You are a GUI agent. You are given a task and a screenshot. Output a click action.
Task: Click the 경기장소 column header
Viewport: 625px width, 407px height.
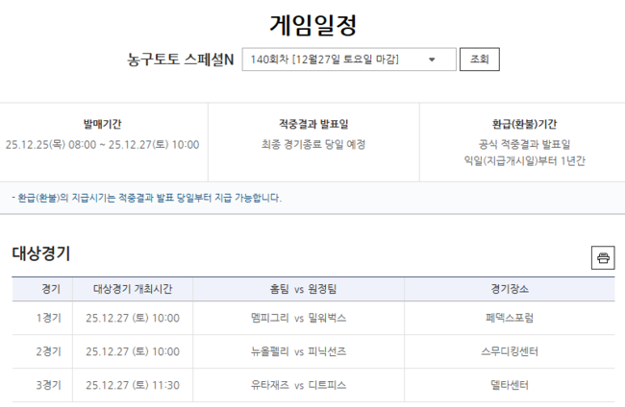(509, 289)
